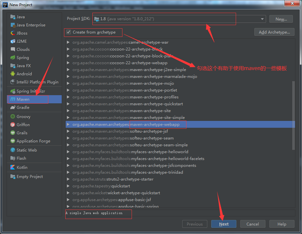Select the Java Enterprise icon
The width and height of the screenshot is (302, 234).
tap(13, 25)
